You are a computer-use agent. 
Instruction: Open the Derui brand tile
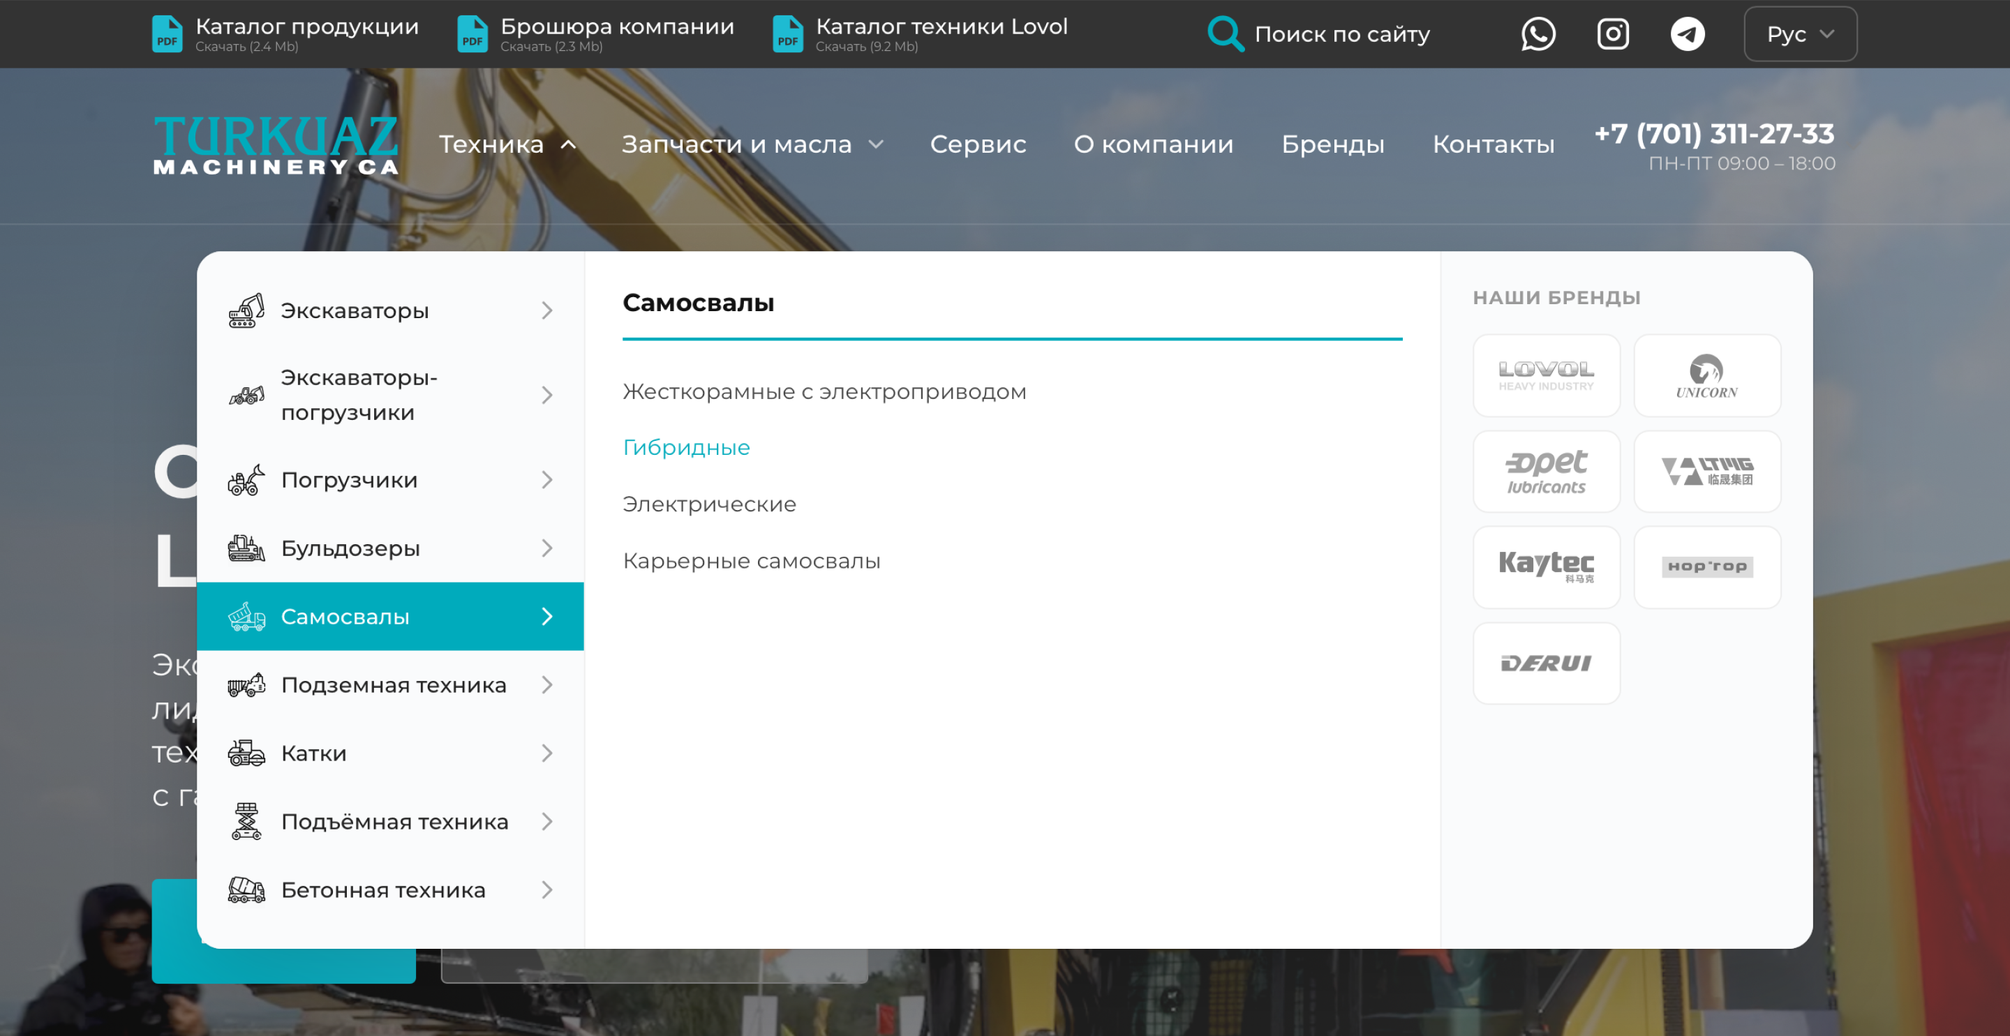pyautogui.click(x=1546, y=663)
